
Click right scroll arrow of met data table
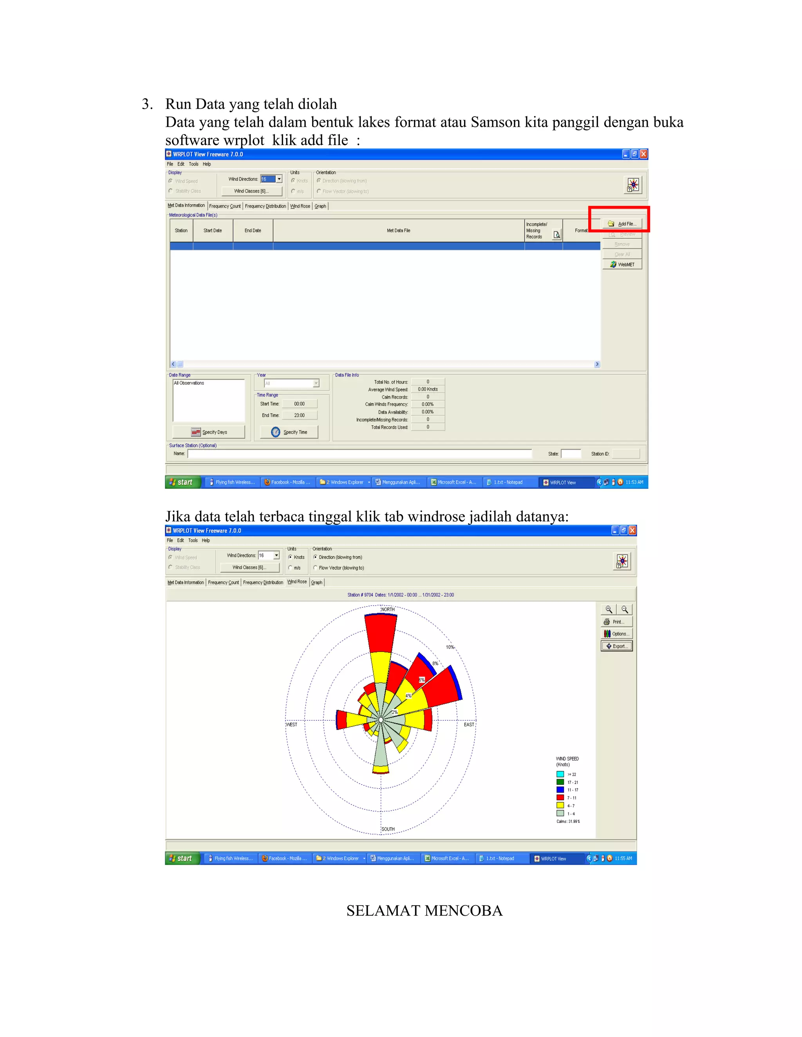click(597, 364)
